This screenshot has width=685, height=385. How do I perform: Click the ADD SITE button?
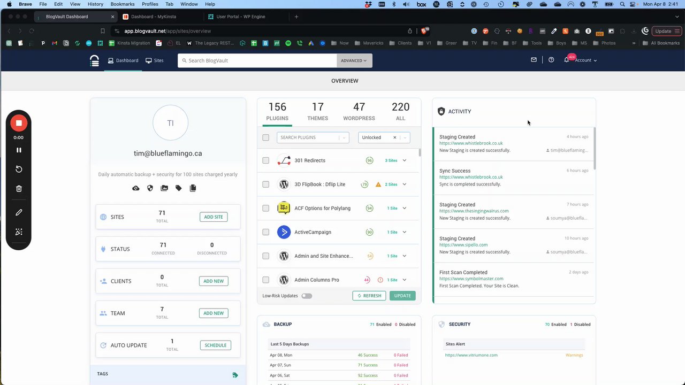coord(214,217)
